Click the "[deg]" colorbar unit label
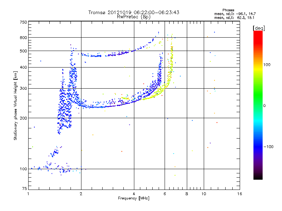The image size is (282, 211). [259, 28]
